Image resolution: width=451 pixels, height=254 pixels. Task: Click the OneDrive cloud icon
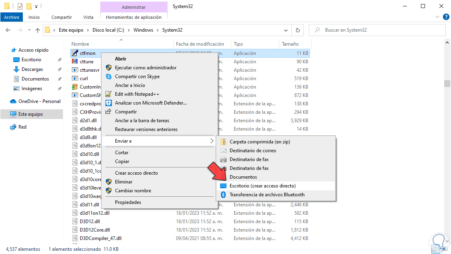coord(13,101)
